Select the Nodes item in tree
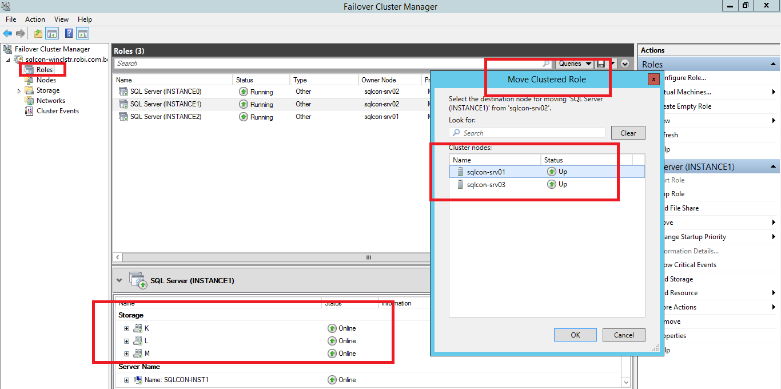This screenshot has width=781, height=389. pos(46,80)
